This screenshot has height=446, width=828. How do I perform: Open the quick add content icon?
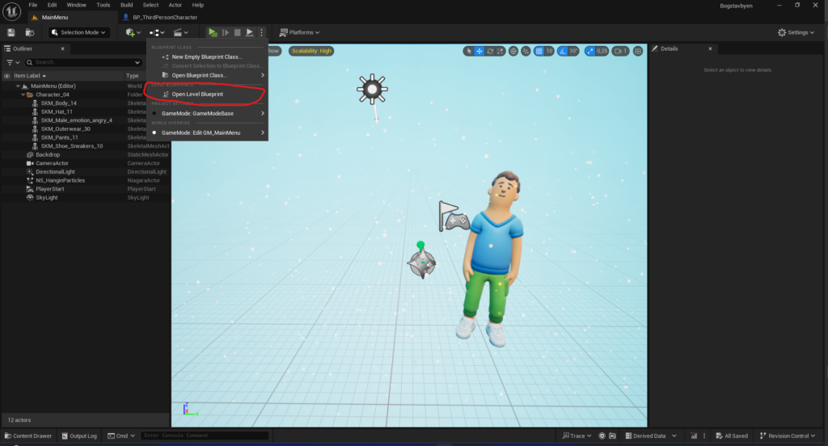pyautogui.click(x=132, y=32)
